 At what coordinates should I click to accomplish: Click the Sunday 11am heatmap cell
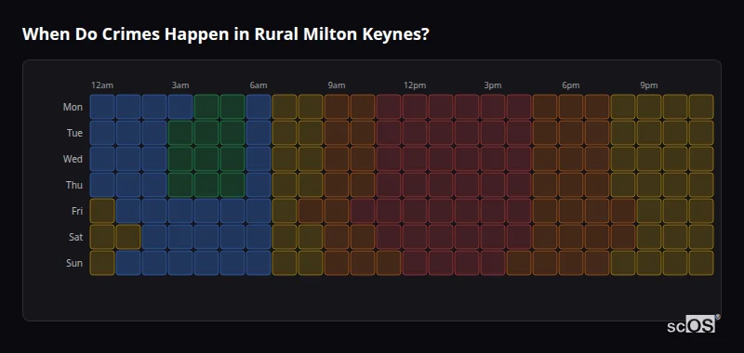[389, 263]
